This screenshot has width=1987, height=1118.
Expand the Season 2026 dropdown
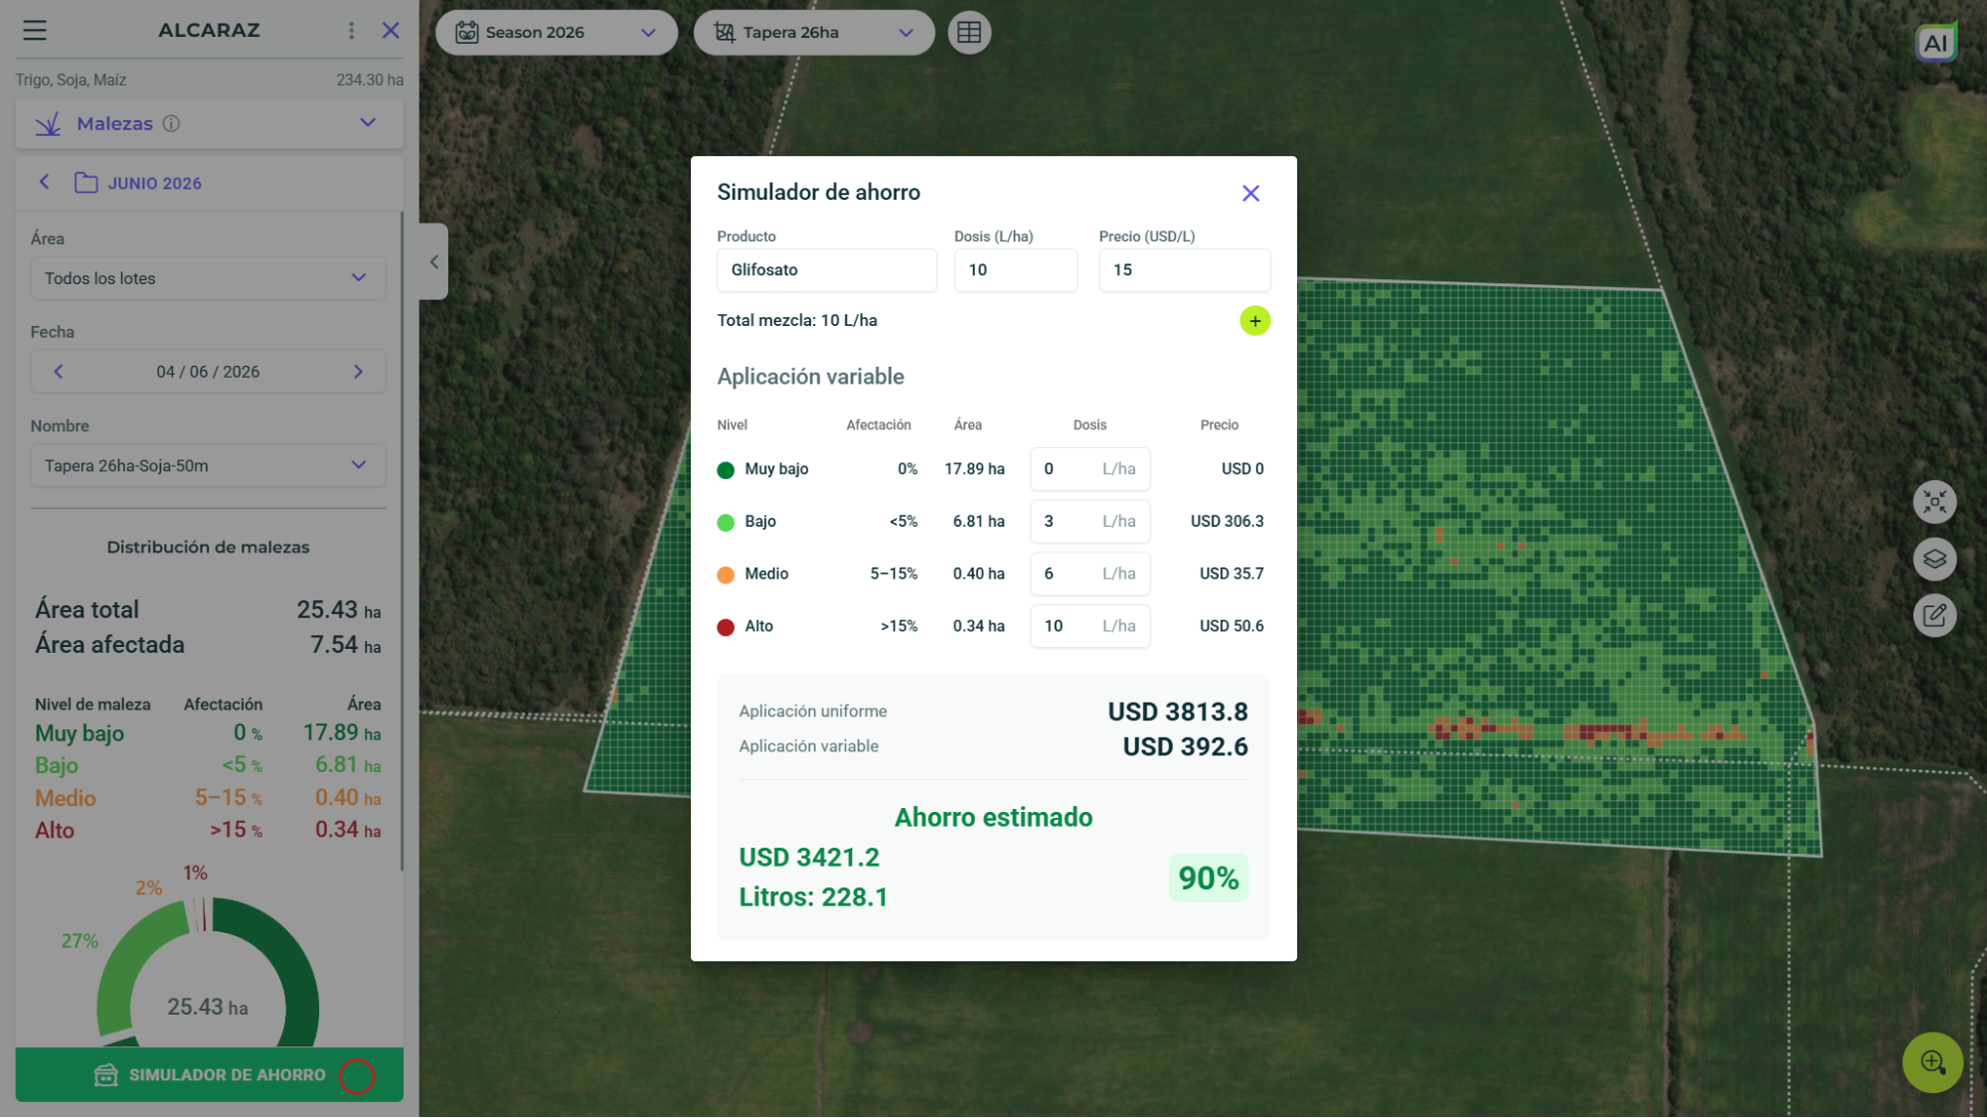557,33
